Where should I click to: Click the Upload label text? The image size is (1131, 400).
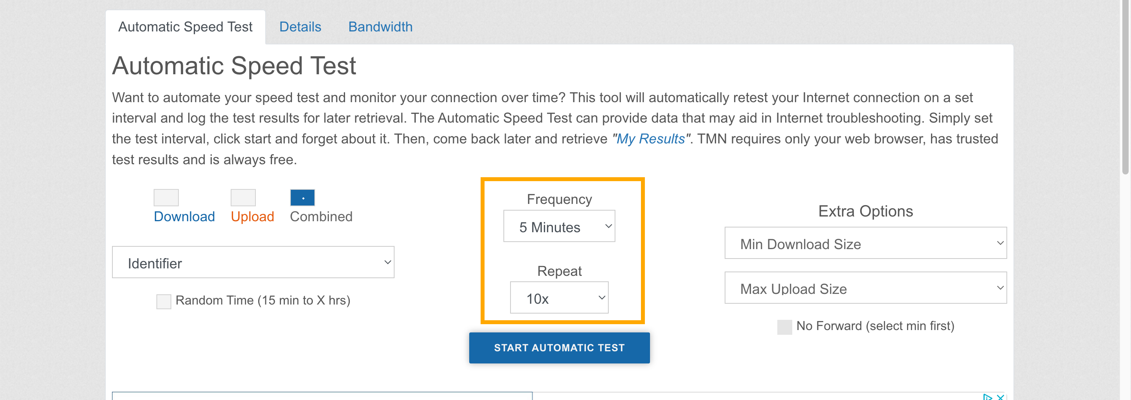[252, 217]
